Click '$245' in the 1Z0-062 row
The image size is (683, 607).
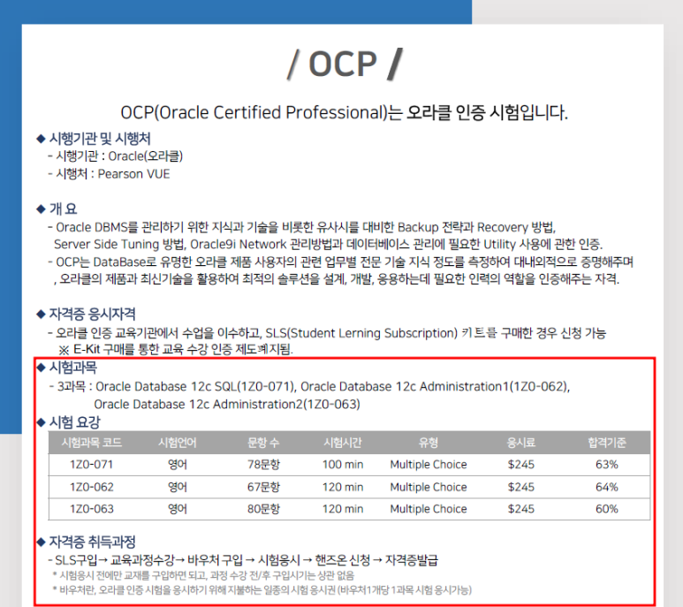(521, 487)
